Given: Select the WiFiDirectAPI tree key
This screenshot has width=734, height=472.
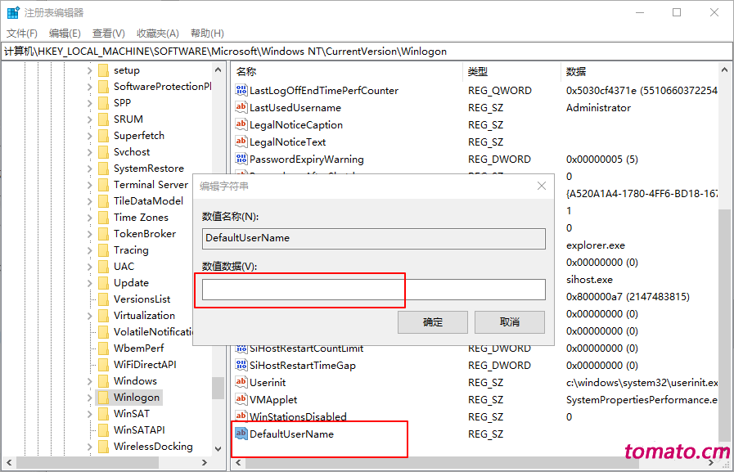Looking at the screenshot, I should (x=145, y=365).
